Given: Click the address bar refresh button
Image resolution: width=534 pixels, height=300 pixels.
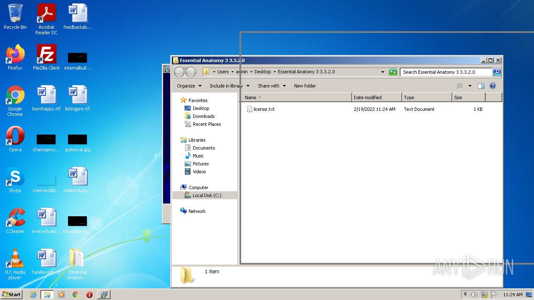Looking at the screenshot, I should (x=393, y=72).
